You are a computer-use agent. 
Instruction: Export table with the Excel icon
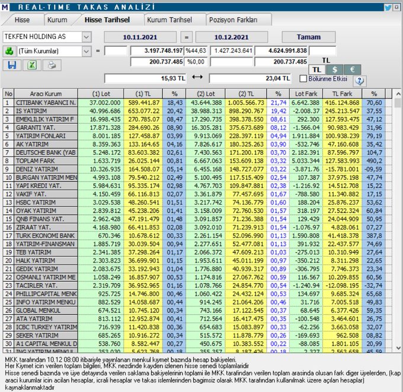pyautogui.click(x=32, y=65)
